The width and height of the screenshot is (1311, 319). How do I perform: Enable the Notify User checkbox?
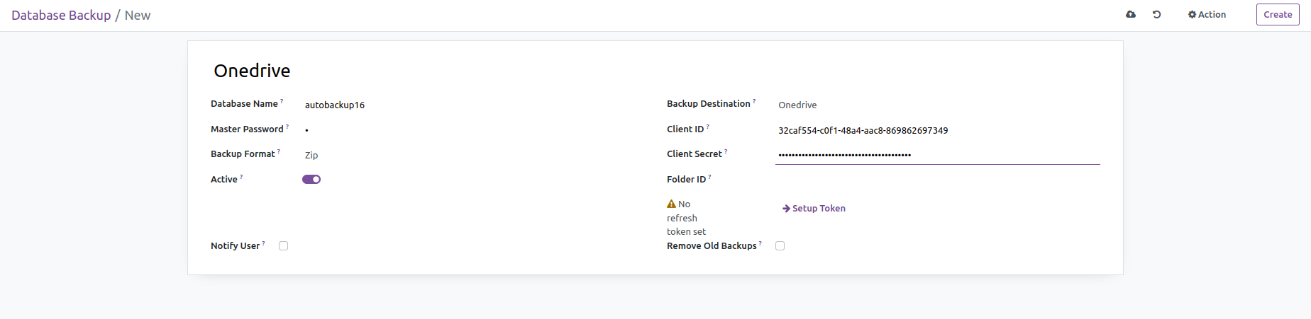pyautogui.click(x=284, y=246)
